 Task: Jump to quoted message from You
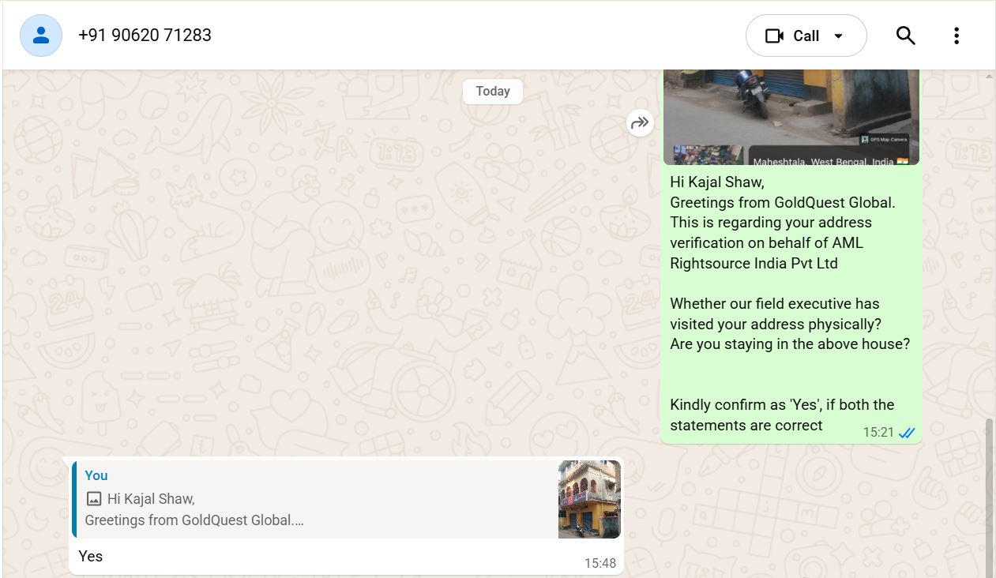pyautogui.click(x=316, y=498)
